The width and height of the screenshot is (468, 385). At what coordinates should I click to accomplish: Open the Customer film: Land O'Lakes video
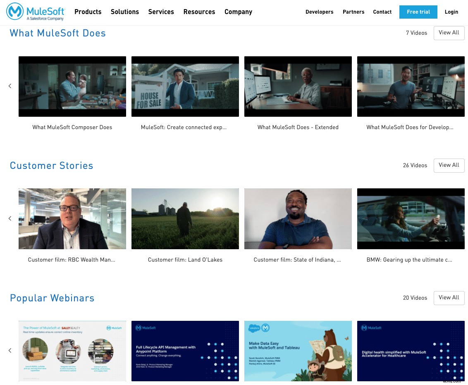pos(185,219)
